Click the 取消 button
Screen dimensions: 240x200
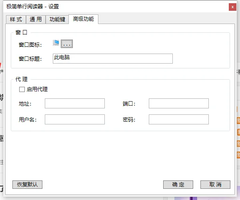(x=215, y=184)
